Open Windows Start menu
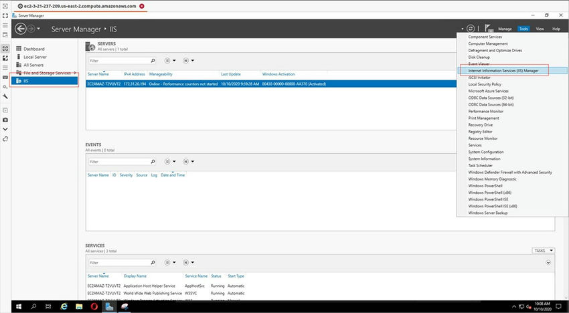Screen dimensions: 569x313 (19, 306)
